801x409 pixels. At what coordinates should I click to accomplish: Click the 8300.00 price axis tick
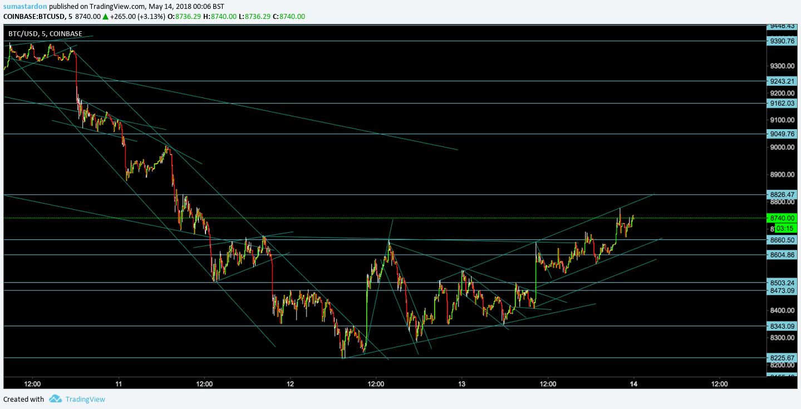point(782,338)
